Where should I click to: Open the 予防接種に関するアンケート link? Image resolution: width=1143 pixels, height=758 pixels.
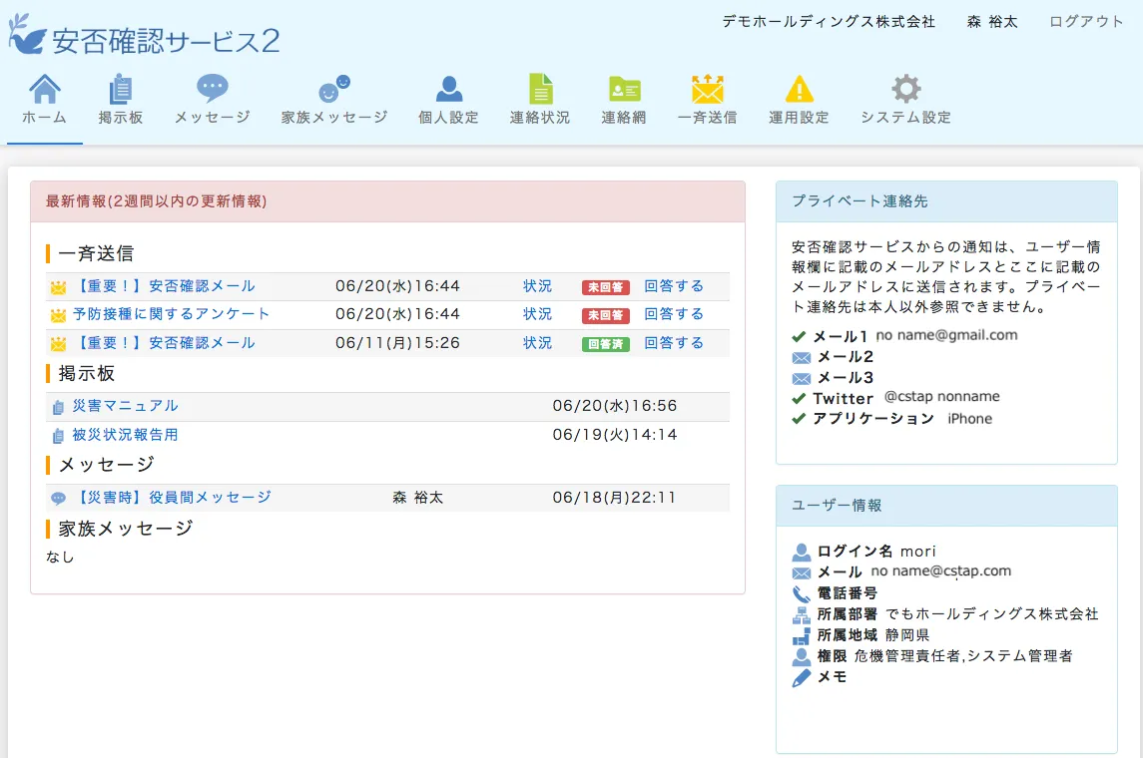point(171,314)
